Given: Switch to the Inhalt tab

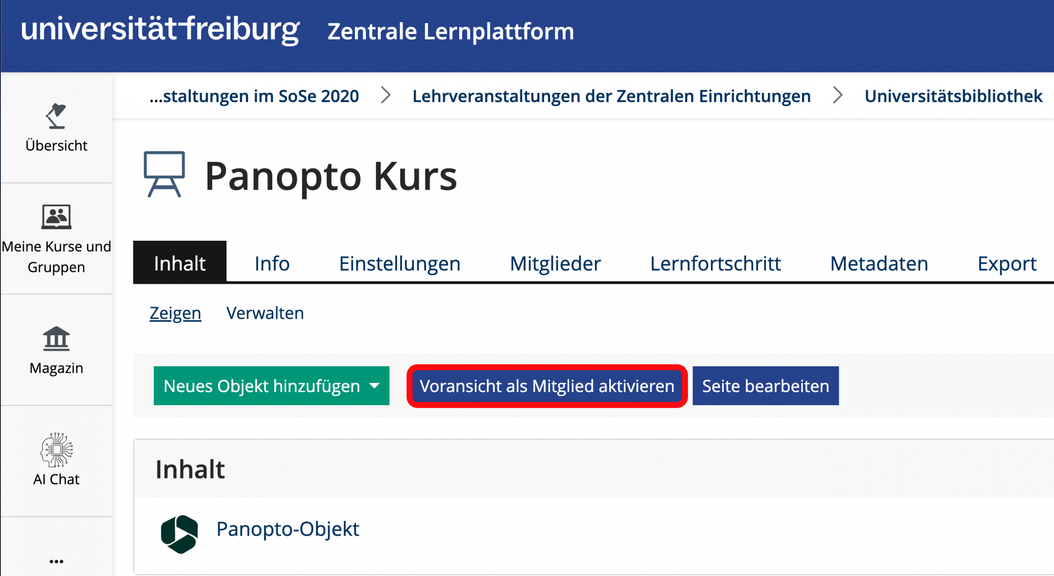Looking at the screenshot, I should [x=180, y=263].
